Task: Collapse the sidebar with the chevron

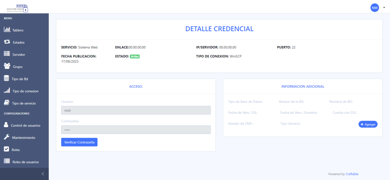Action: pyautogui.click(x=43, y=174)
